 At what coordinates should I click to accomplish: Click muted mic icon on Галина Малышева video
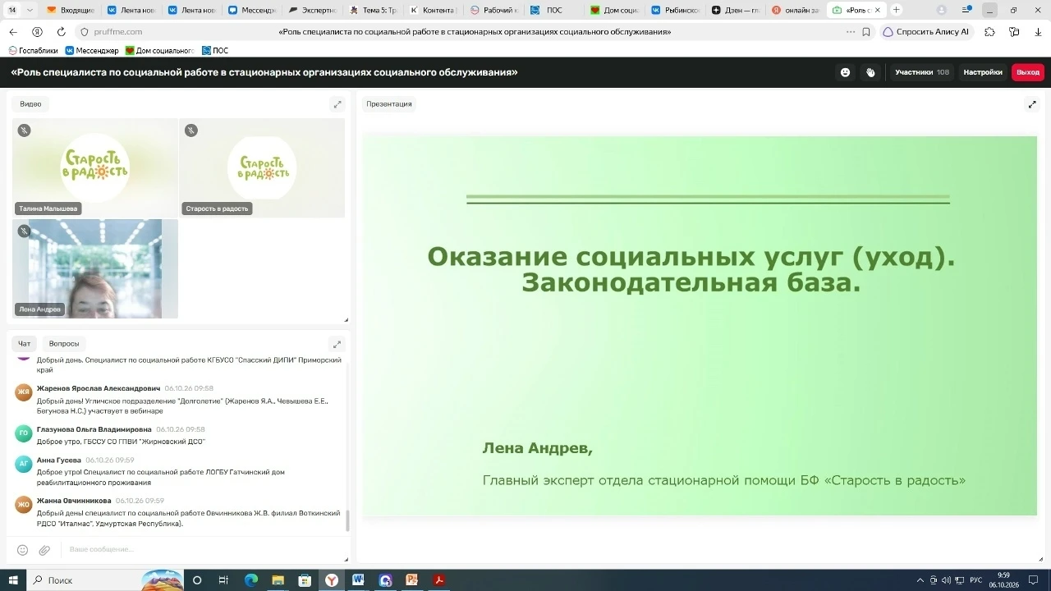pyautogui.click(x=25, y=130)
